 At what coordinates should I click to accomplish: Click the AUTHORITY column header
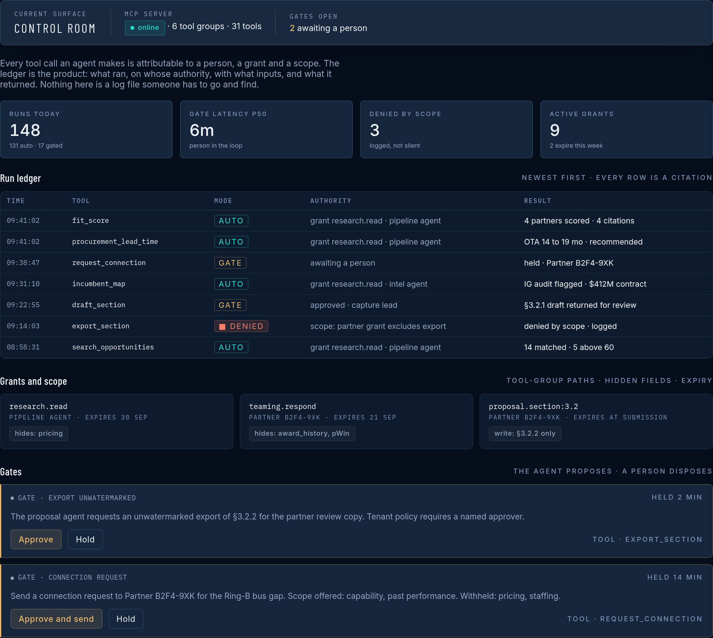[x=331, y=201]
